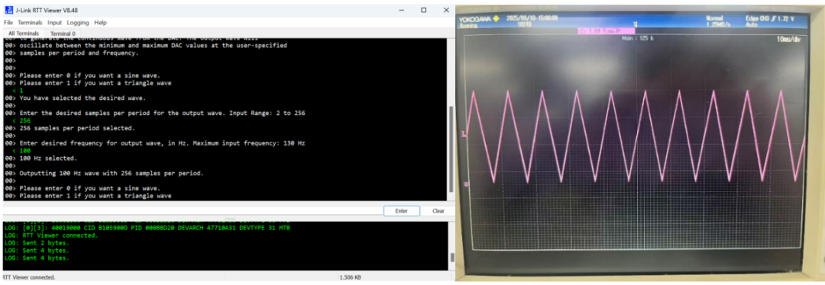Open the Logging menu
This screenshot has width=825, height=285.
(78, 23)
